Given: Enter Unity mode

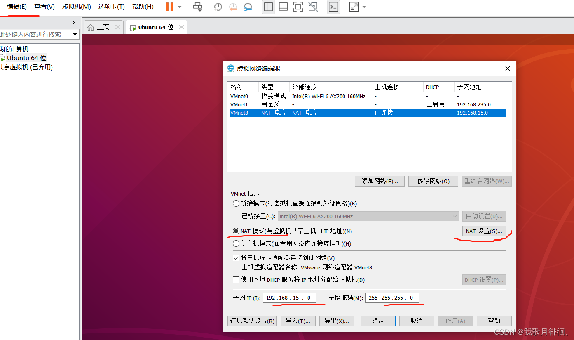Looking at the screenshot, I should click(313, 7).
